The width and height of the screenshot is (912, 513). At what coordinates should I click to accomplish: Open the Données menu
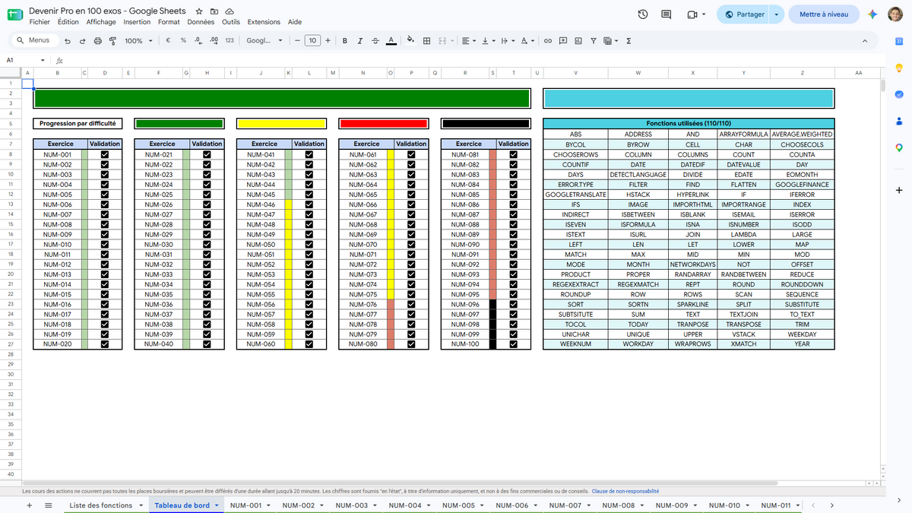[201, 22]
